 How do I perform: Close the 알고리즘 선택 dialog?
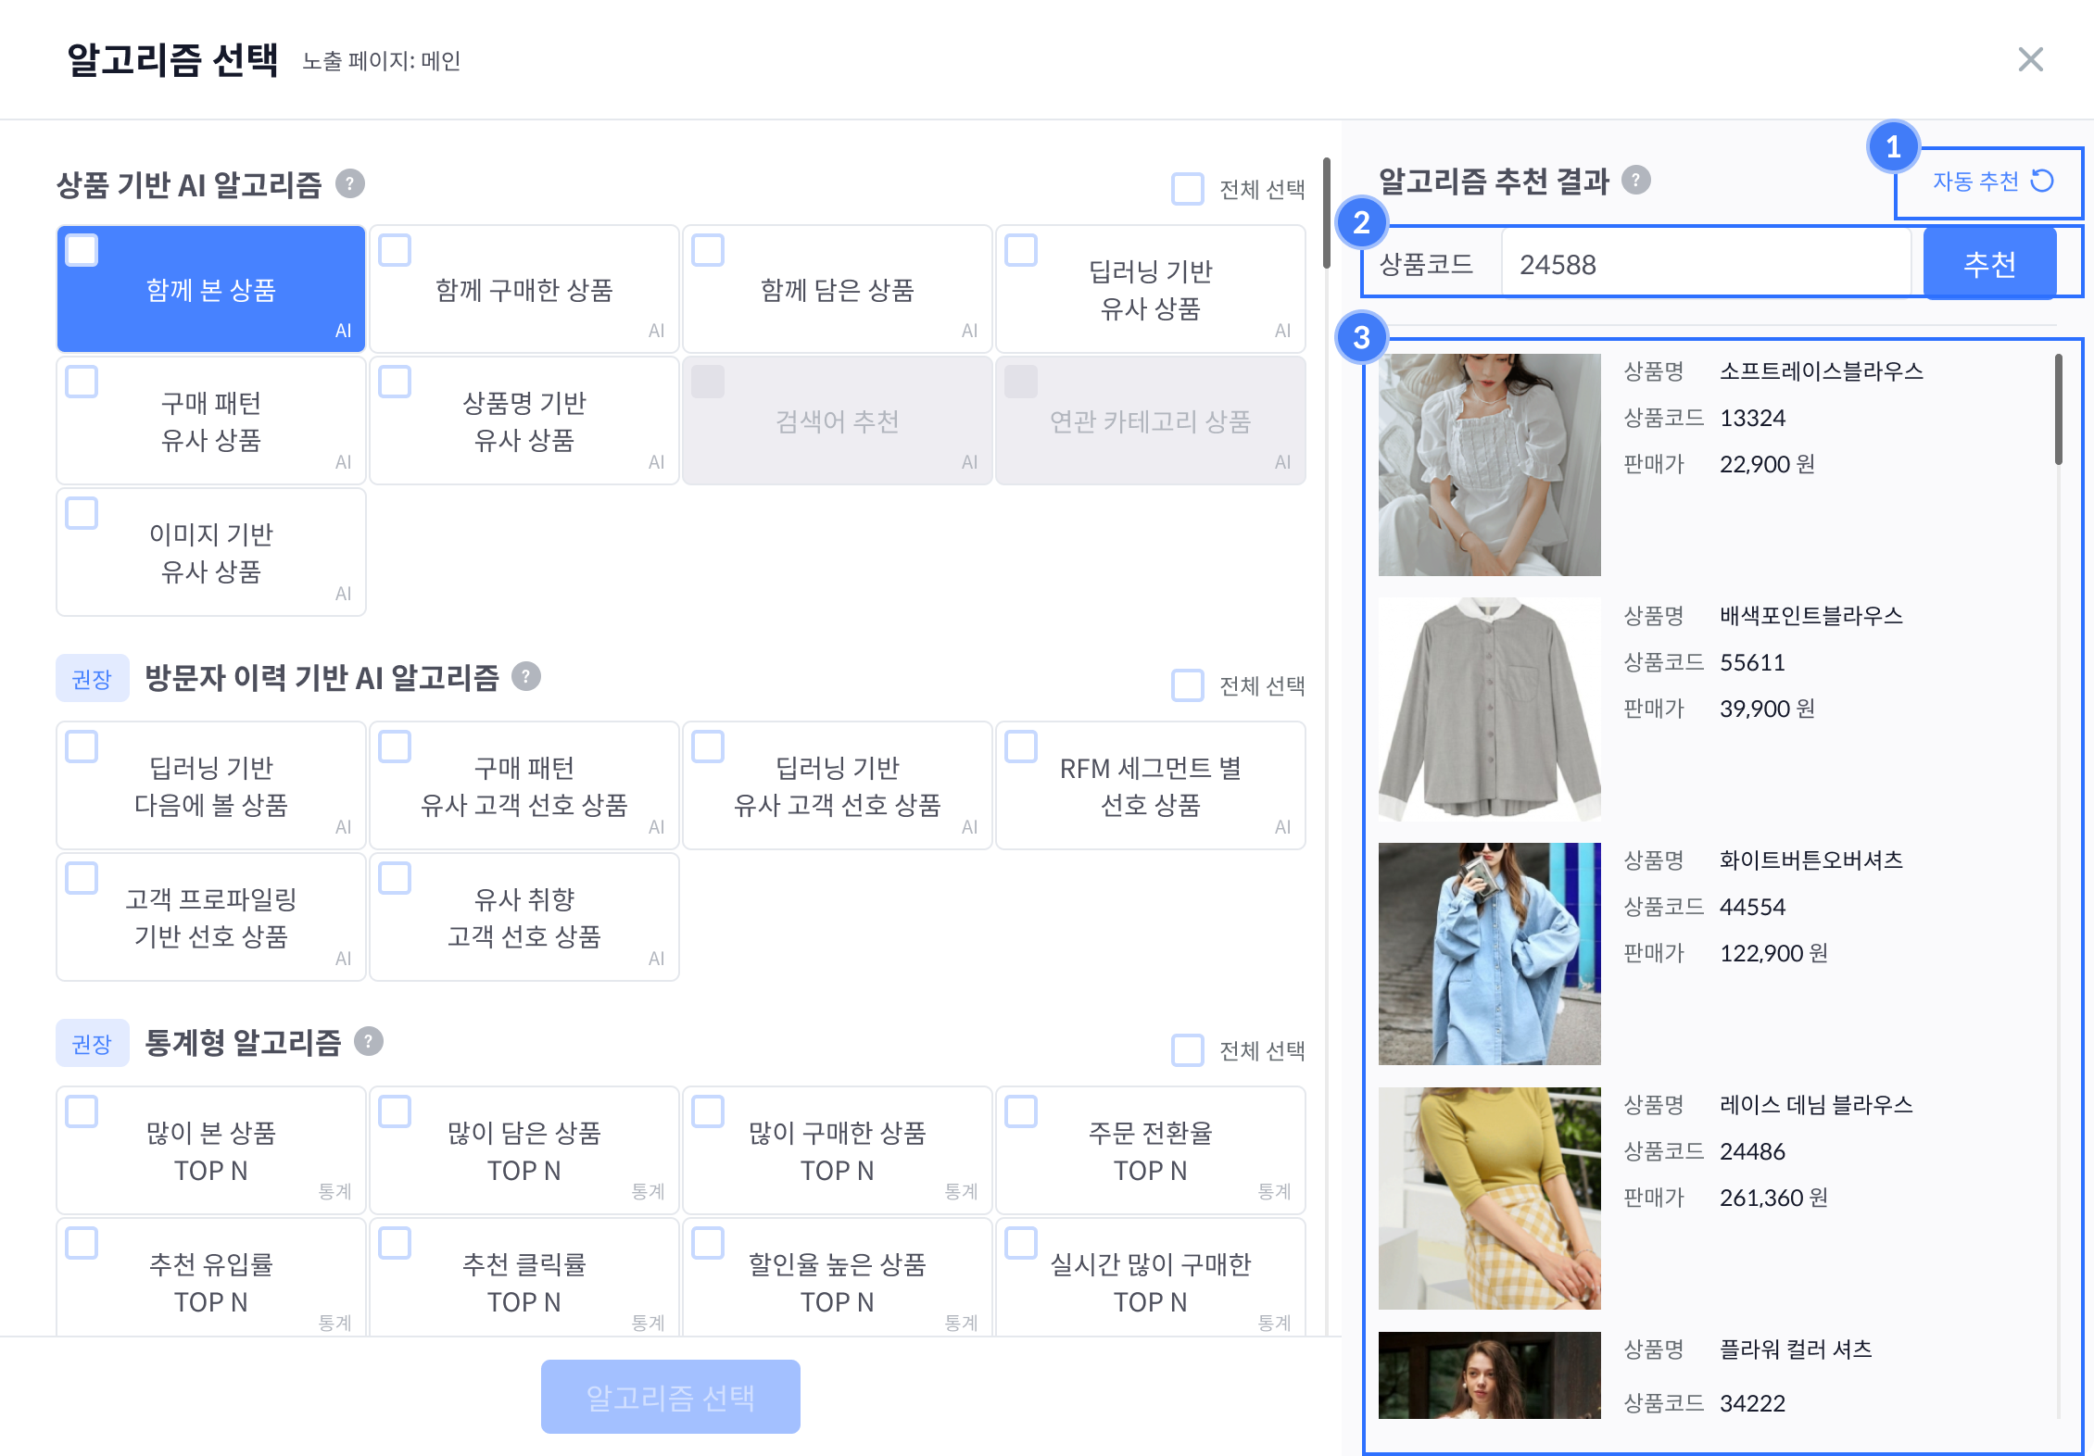click(2030, 59)
